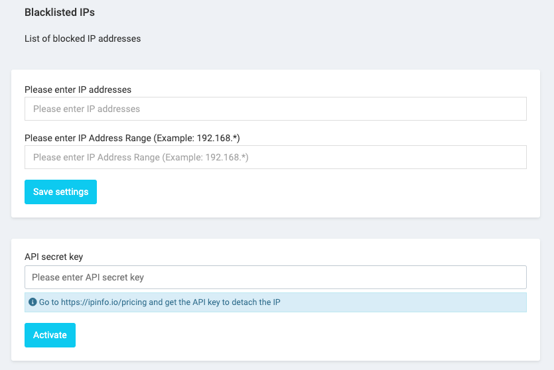This screenshot has width=554, height=370.
Task: Select the API secret key input box
Action: pos(275,277)
